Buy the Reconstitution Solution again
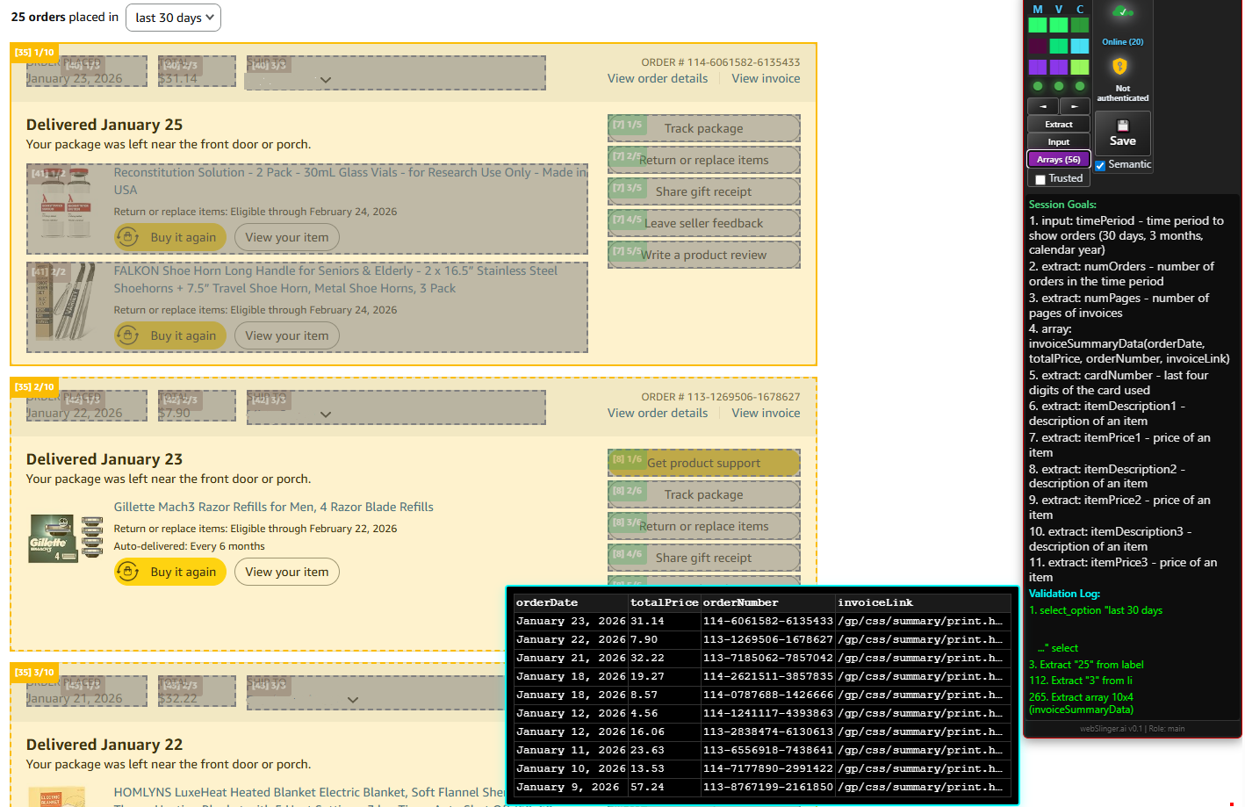 (x=171, y=237)
